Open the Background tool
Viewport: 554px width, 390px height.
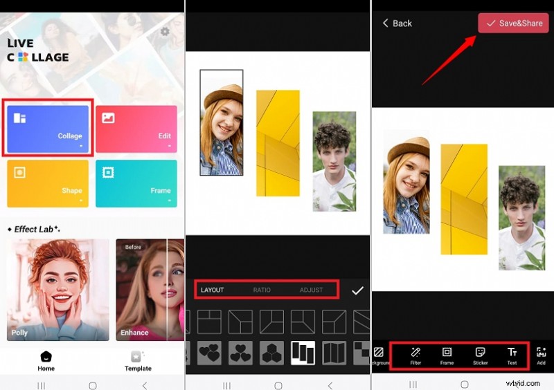tap(379, 355)
